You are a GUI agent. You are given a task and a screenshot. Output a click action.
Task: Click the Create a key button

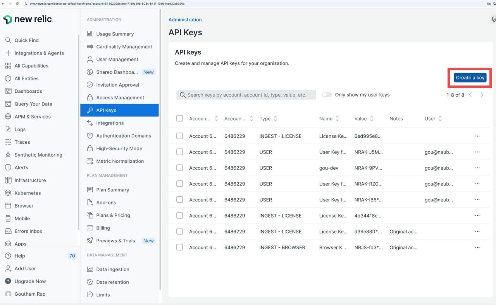click(469, 77)
